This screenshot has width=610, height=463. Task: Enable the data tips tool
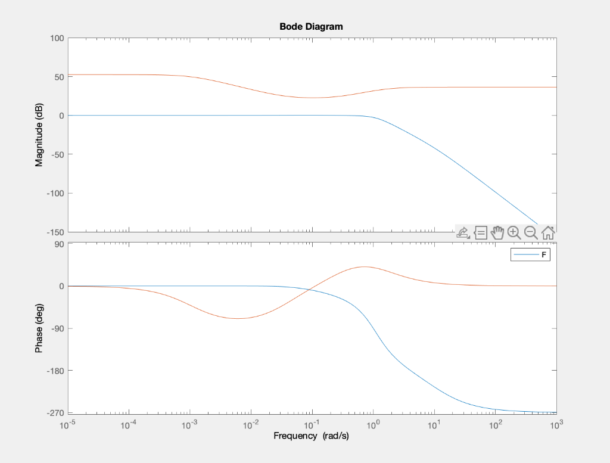[481, 232]
